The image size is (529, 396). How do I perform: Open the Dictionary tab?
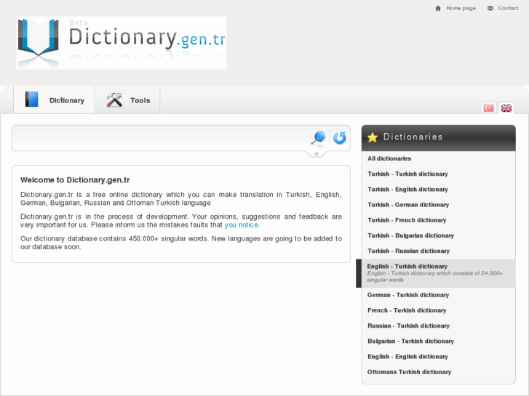pos(54,100)
